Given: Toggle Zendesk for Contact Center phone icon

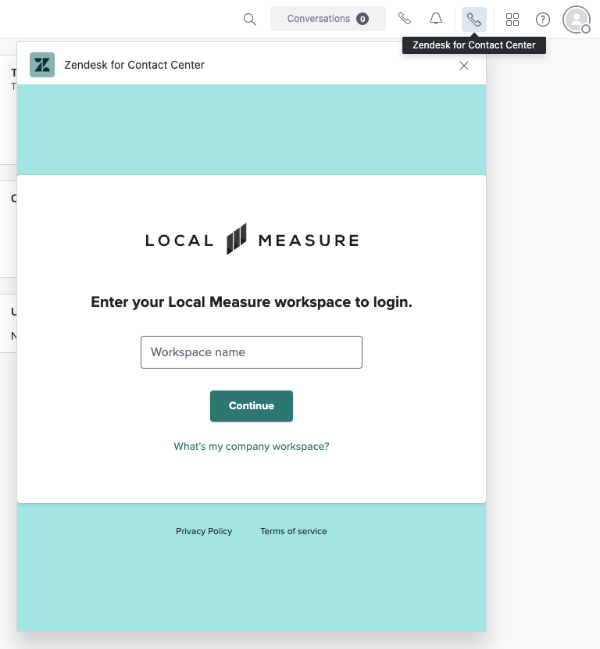Looking at the screenshot, I should (474, 19).
